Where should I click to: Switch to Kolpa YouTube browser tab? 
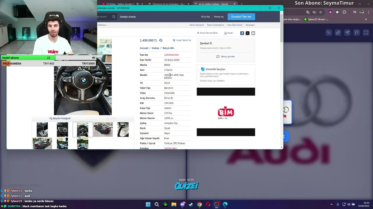pyautogui.click(x=118, y=4)
